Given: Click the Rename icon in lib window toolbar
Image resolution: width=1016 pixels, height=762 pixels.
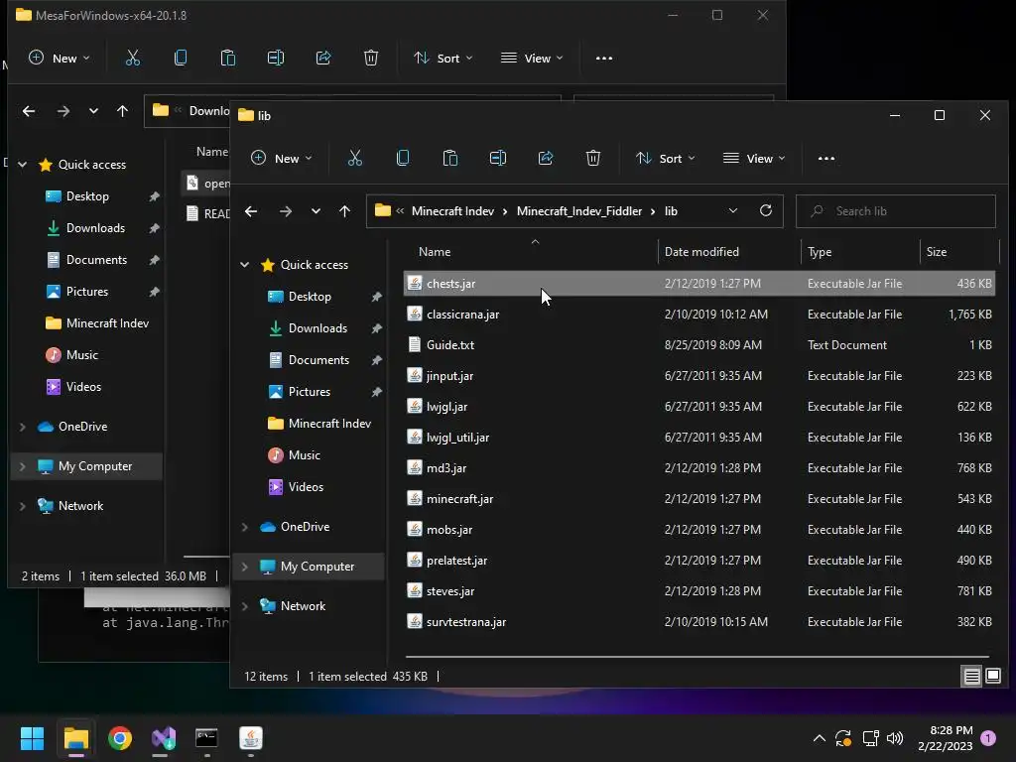Looking at the screenshot, I should click(498, 159).
